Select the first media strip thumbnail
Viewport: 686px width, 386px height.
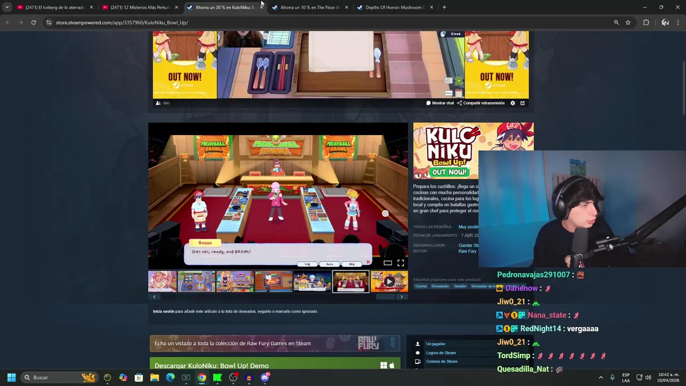[x=162, y=281]
